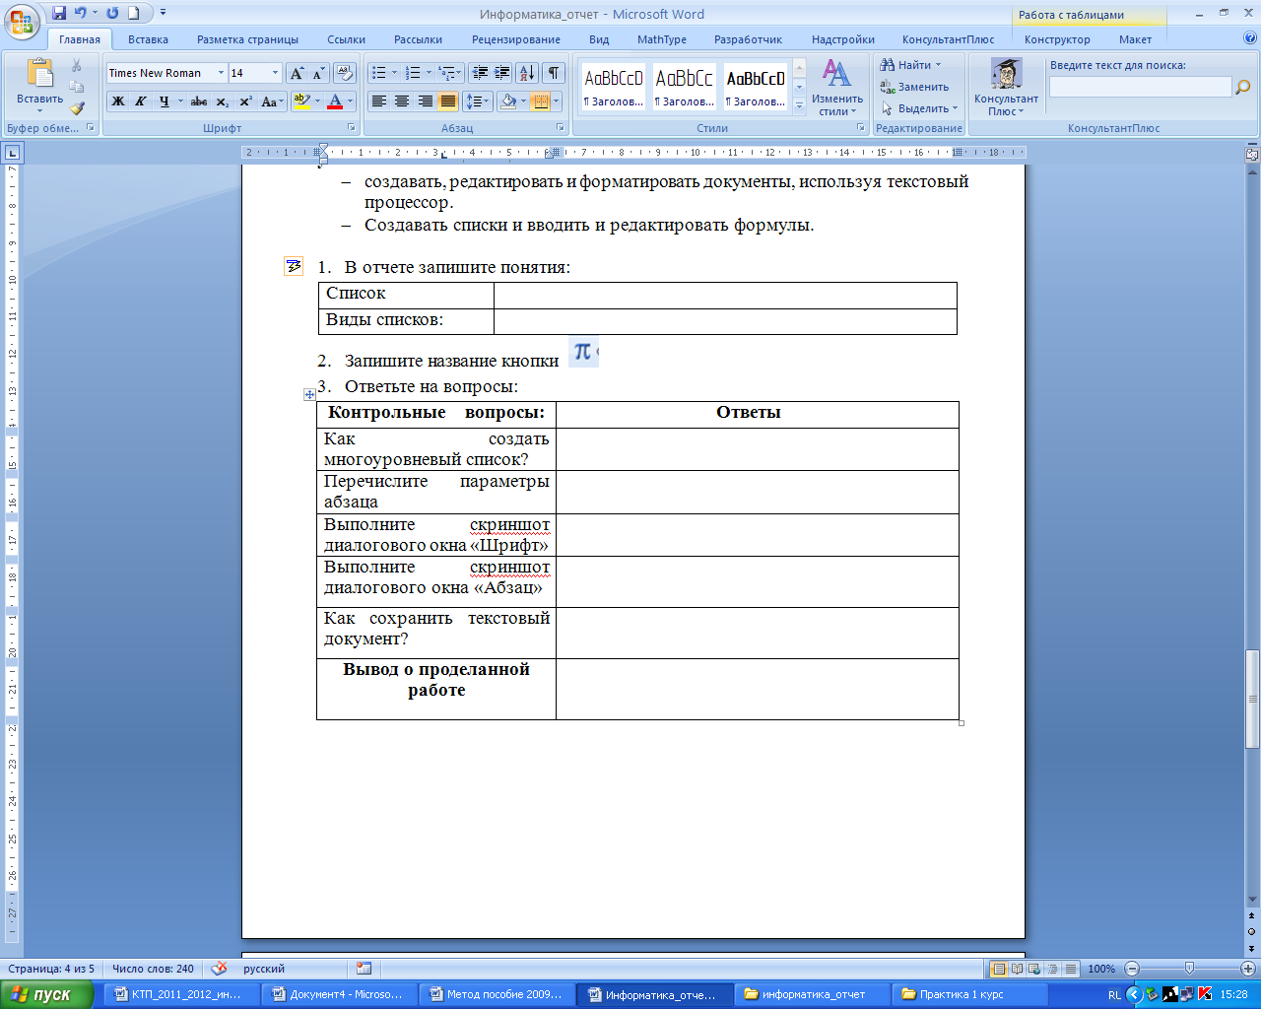Click the spell check status icon
The width and height of the screenshot is (1261, 1009).
(x=219, y=969)
